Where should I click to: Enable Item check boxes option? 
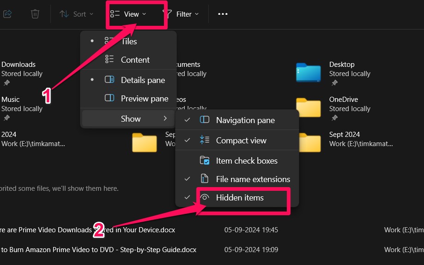click(x=246, y=161)
